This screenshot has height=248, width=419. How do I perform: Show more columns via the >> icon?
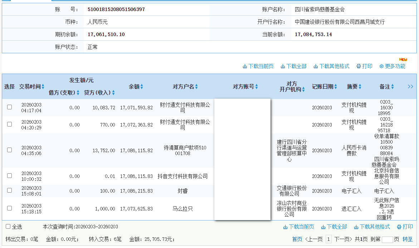411,86
